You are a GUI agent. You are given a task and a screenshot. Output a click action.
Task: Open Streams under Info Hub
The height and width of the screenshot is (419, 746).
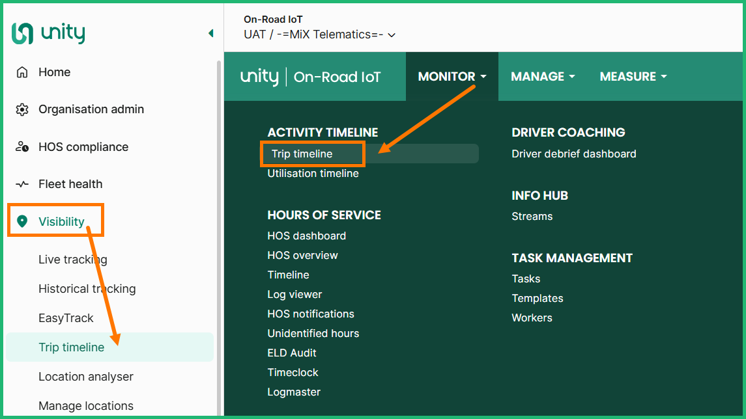coord(532,217)
